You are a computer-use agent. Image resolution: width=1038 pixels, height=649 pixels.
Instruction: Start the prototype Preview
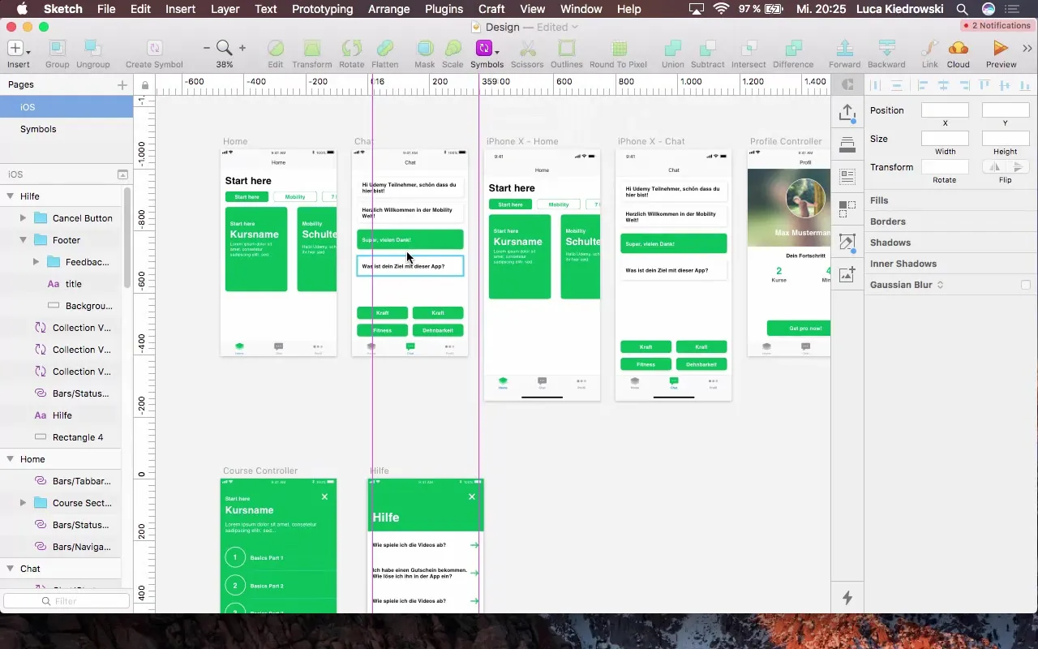1002,49
